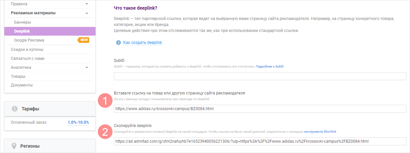Select Deeplink in the sidebar
The width and height of the screenshot is (410, 153).
pyautogui.click(x=22, y=31)
